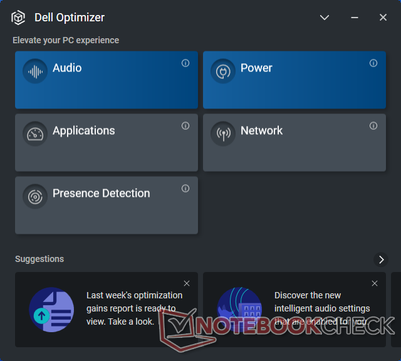
Task: Show info for the Applications tile
Action: pos(185,125)
